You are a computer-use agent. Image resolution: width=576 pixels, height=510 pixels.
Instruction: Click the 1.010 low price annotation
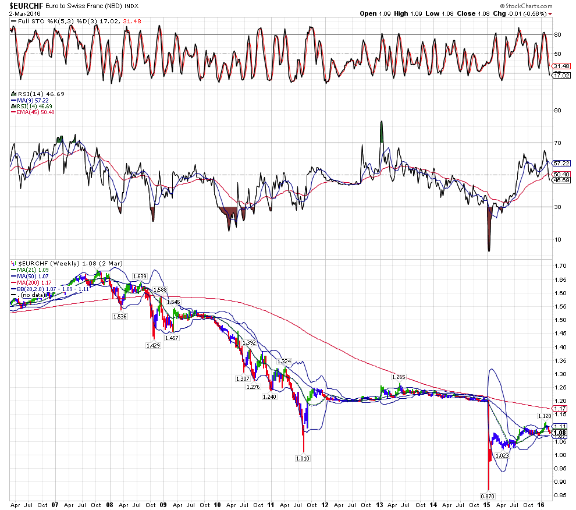303,459
